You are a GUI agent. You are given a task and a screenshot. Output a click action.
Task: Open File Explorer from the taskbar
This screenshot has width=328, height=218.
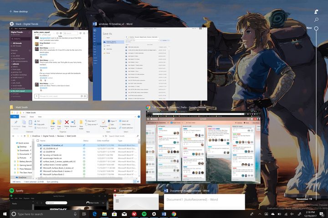[104, 214]
